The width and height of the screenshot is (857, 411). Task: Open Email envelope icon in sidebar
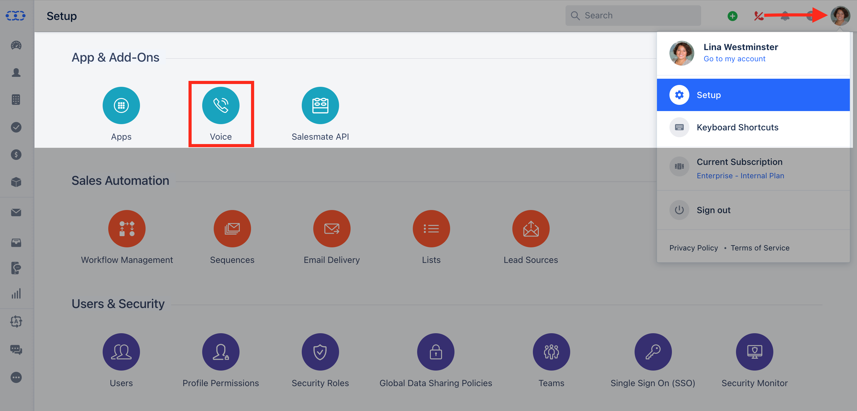coord(16,212)
